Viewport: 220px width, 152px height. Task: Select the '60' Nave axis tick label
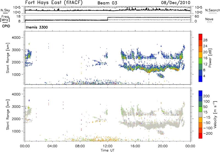(x=197, y=16)
